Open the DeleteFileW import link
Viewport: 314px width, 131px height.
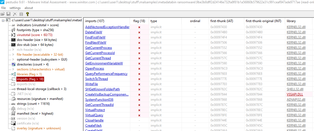(94, 32)
